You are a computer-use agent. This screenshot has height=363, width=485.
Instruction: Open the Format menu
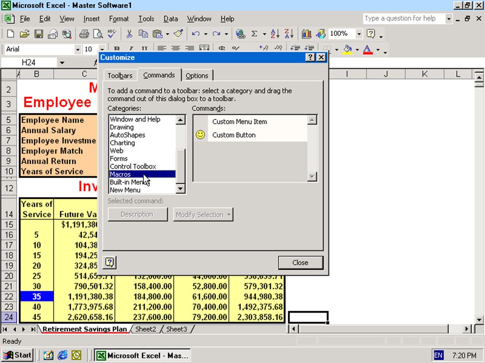point(119,19)
